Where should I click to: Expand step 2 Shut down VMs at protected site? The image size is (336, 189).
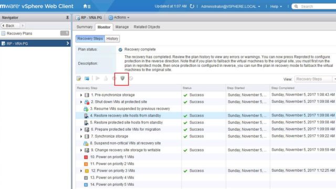pyautogui.click(x=81, y=102)
